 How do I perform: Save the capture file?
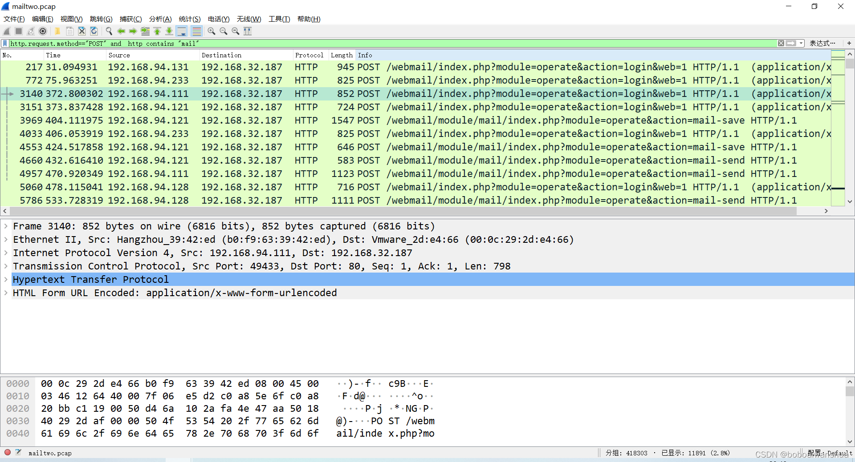70,31
